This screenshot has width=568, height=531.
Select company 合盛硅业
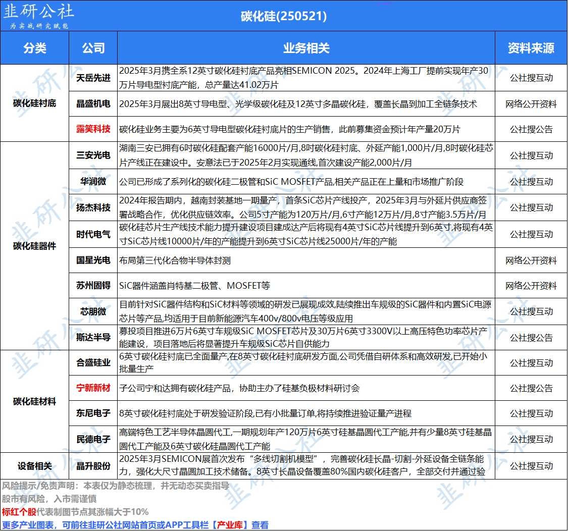(93, 362)
